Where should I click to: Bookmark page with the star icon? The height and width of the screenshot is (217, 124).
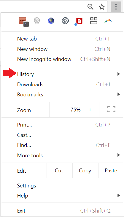coord(102,7)
